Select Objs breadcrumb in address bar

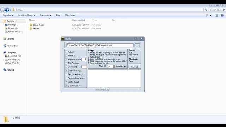click(20, 10)
